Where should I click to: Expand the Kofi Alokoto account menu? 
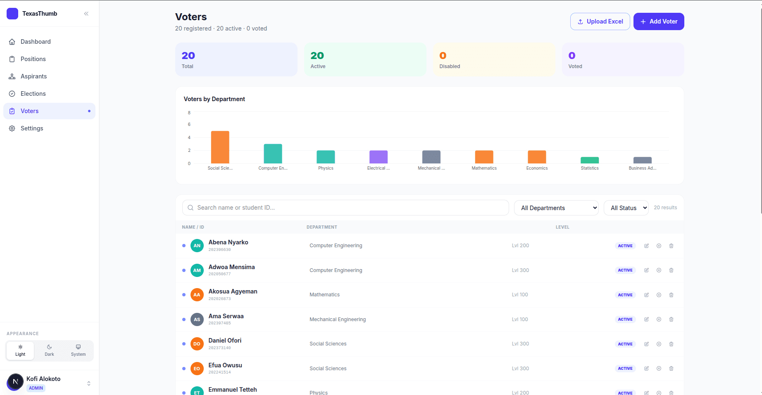pyautogui.click(x=88, y=383)
